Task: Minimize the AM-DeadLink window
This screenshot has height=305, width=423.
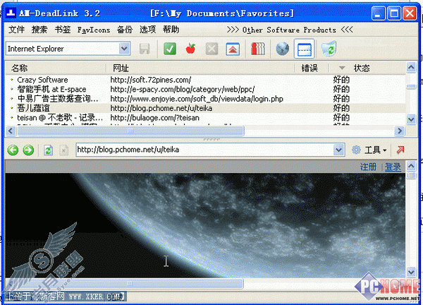Action: click(378, 13)
